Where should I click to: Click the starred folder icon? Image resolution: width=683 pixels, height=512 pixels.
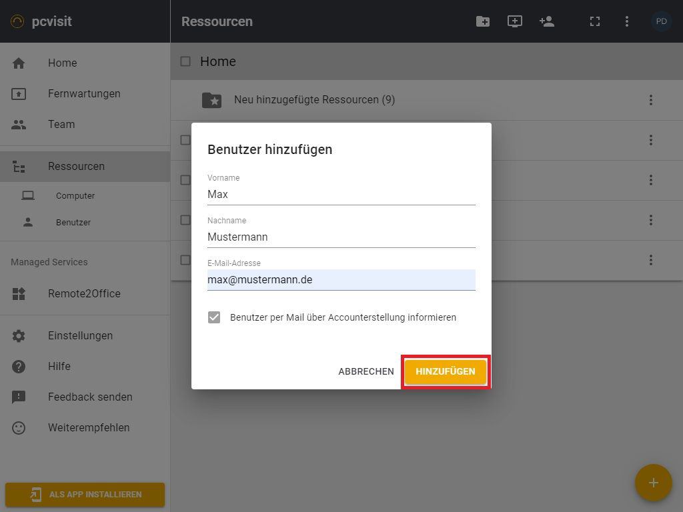pos(211,100)
